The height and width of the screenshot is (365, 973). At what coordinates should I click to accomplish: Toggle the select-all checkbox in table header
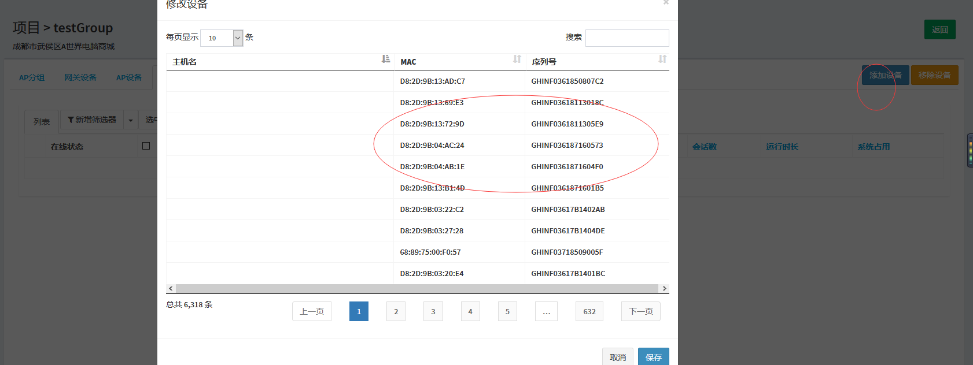[x=146, y=146]
